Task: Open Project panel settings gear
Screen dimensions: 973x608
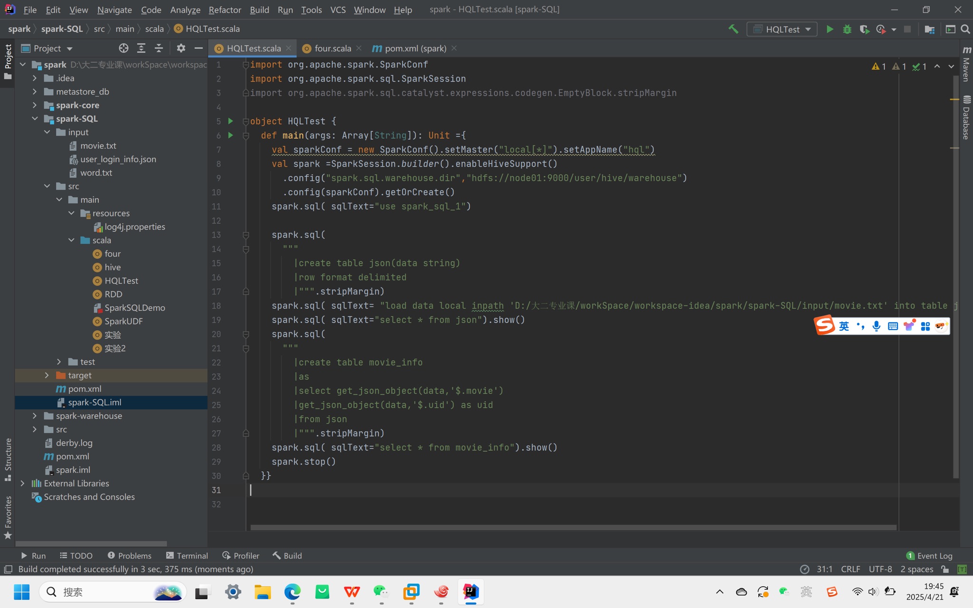Action: (x=181, y=48)
